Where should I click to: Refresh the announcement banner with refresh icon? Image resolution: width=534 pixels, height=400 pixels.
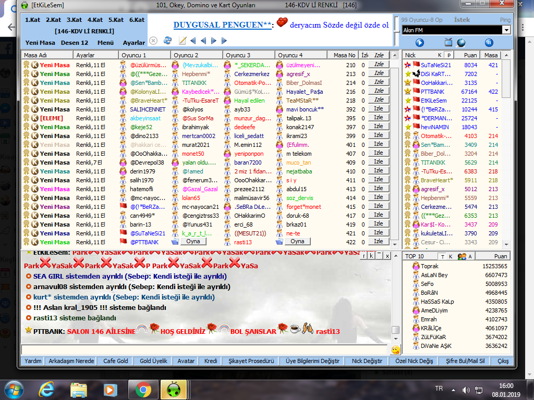pyautogui.click(x=167, y=41)
